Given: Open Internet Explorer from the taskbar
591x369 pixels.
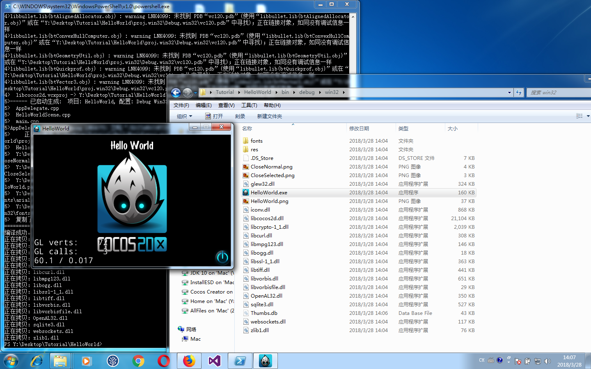Looking at the screenshot, I should click(x=37, y=361).
